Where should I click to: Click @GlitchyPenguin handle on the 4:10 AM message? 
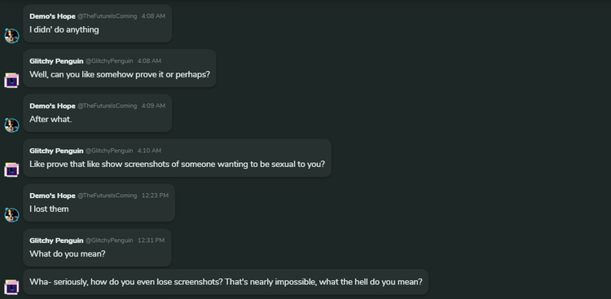point(109,151)
